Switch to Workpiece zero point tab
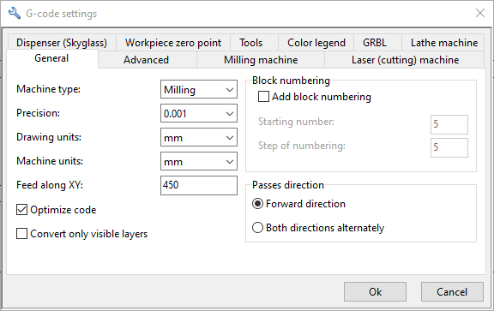This screenshot has width=494, height=311. [173, 43]
